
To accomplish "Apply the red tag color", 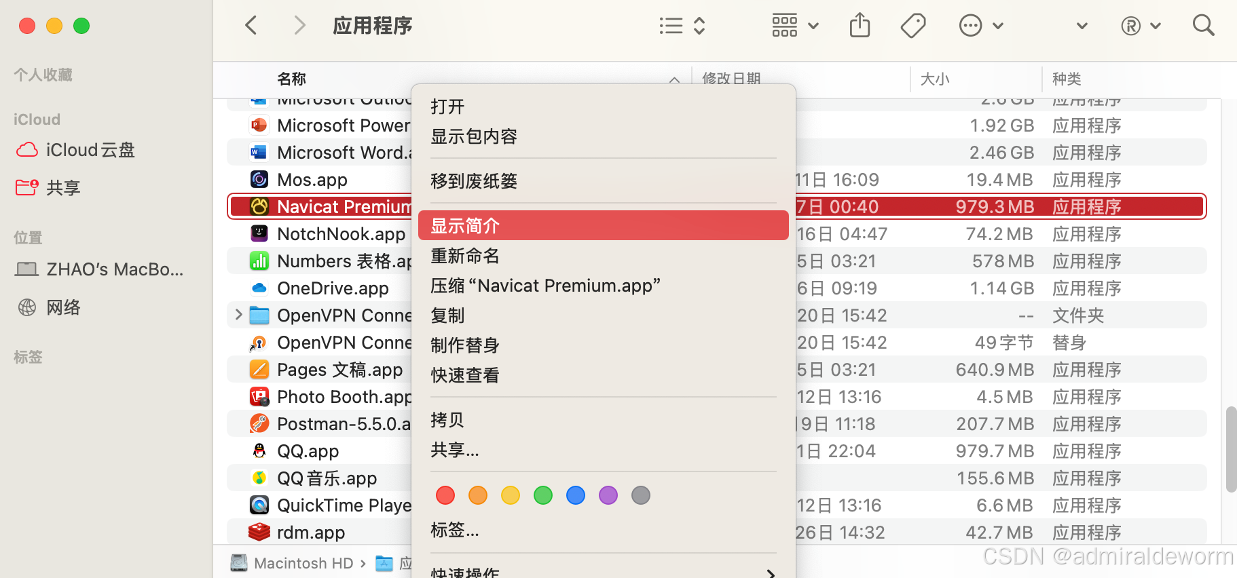I will pyautogui.click(x=445, y=495).
